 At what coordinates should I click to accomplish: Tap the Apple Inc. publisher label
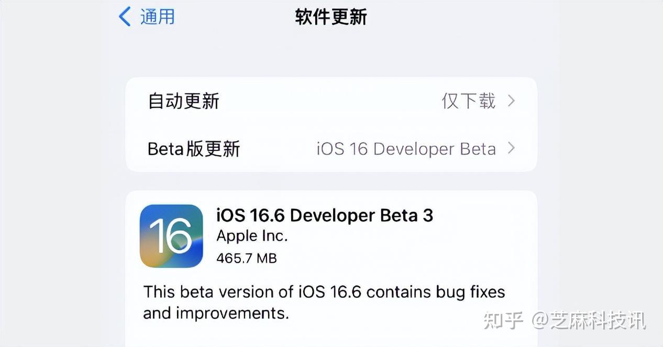click(x=252, y=236)
